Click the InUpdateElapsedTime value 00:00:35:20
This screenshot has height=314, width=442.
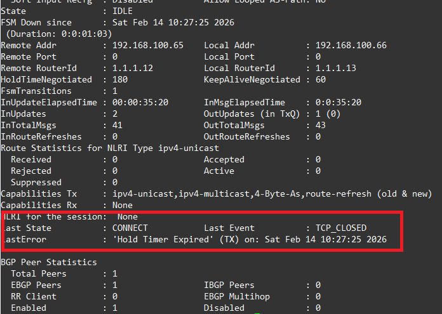pyautogui.click(x=140, y=103)
